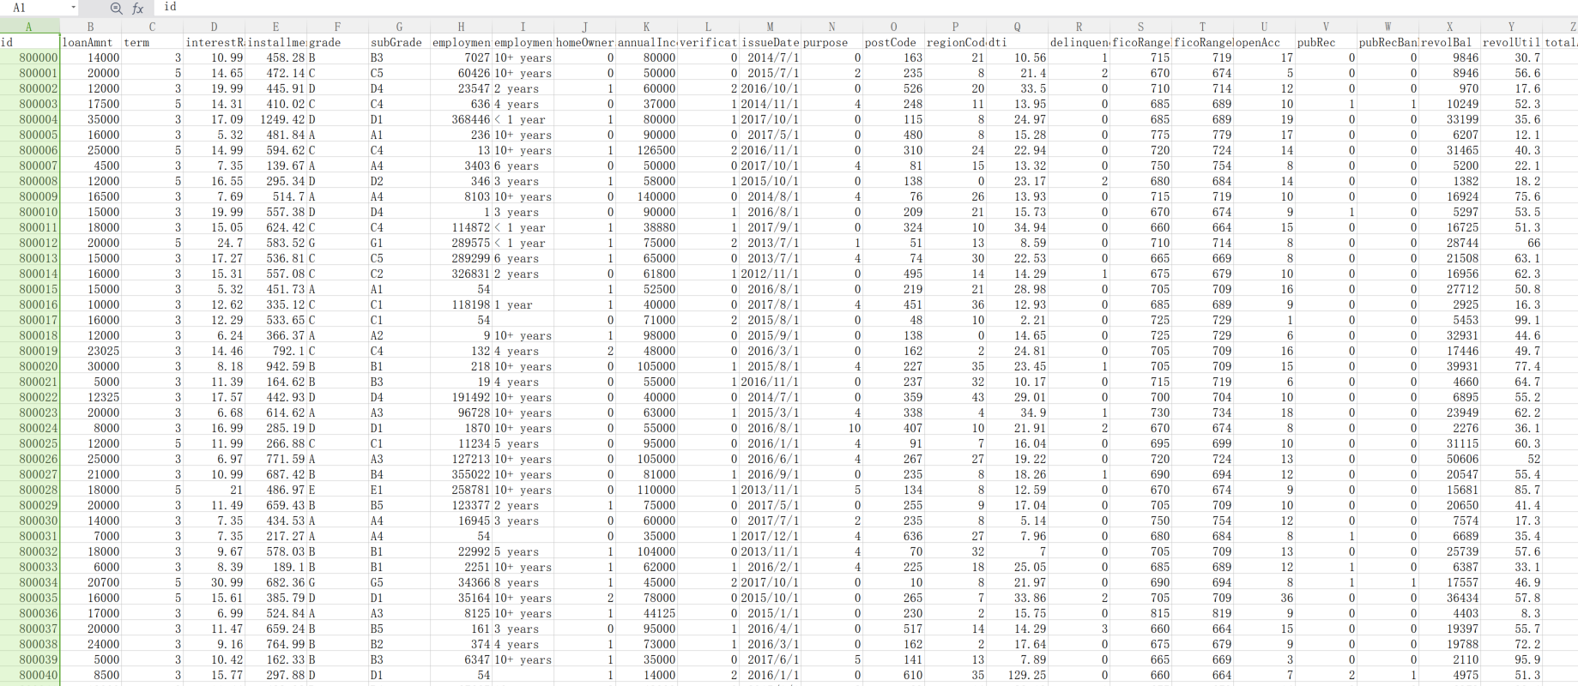Select cell with id 800040

pos(30,675)
